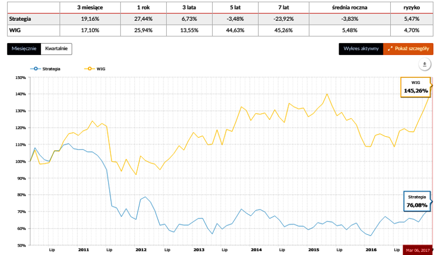Click the 2013 x-axis label
Image resolution: width=440 pixels, height=255 pixels.
(x=199, y=249)
